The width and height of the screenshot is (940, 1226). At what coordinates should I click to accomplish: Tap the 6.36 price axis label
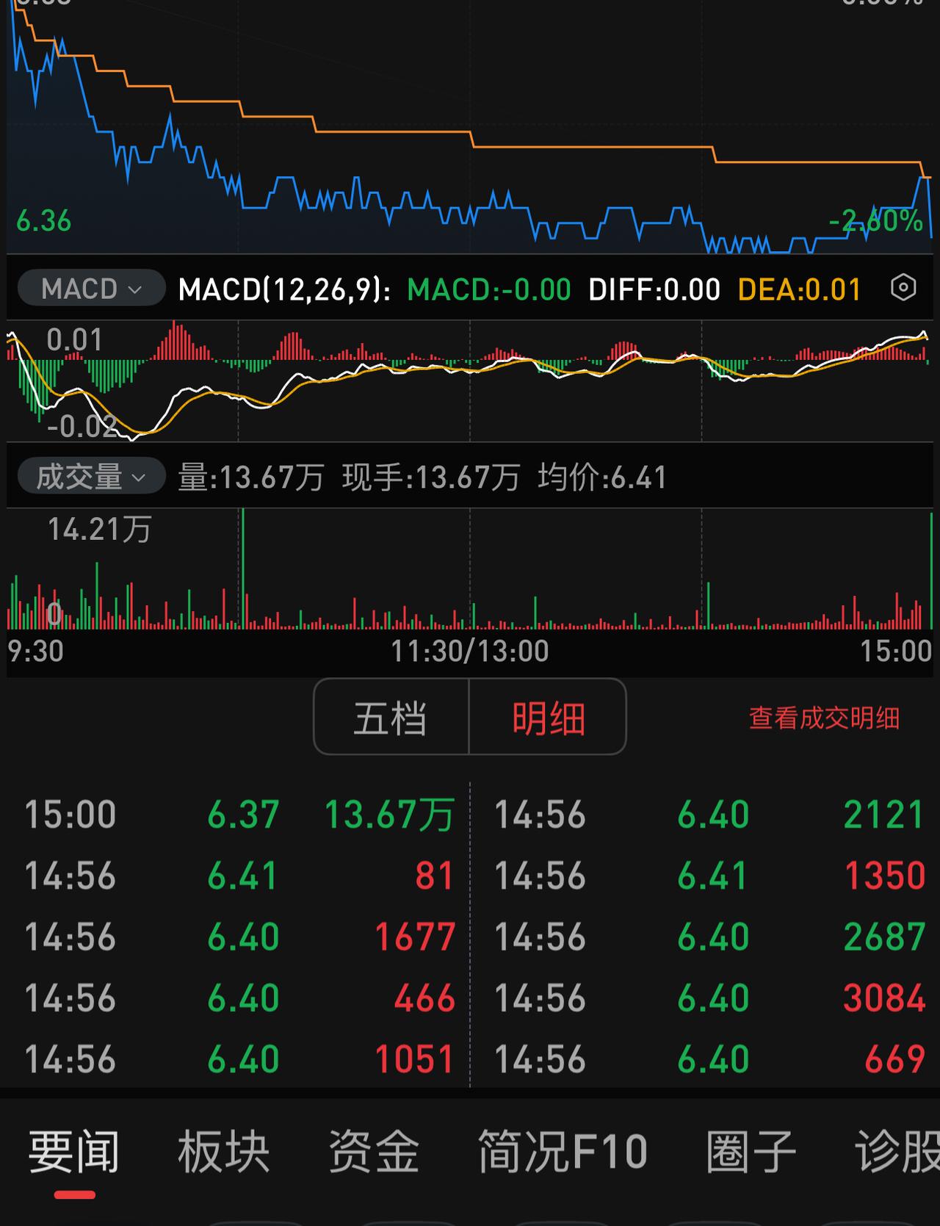pos(43,220)
